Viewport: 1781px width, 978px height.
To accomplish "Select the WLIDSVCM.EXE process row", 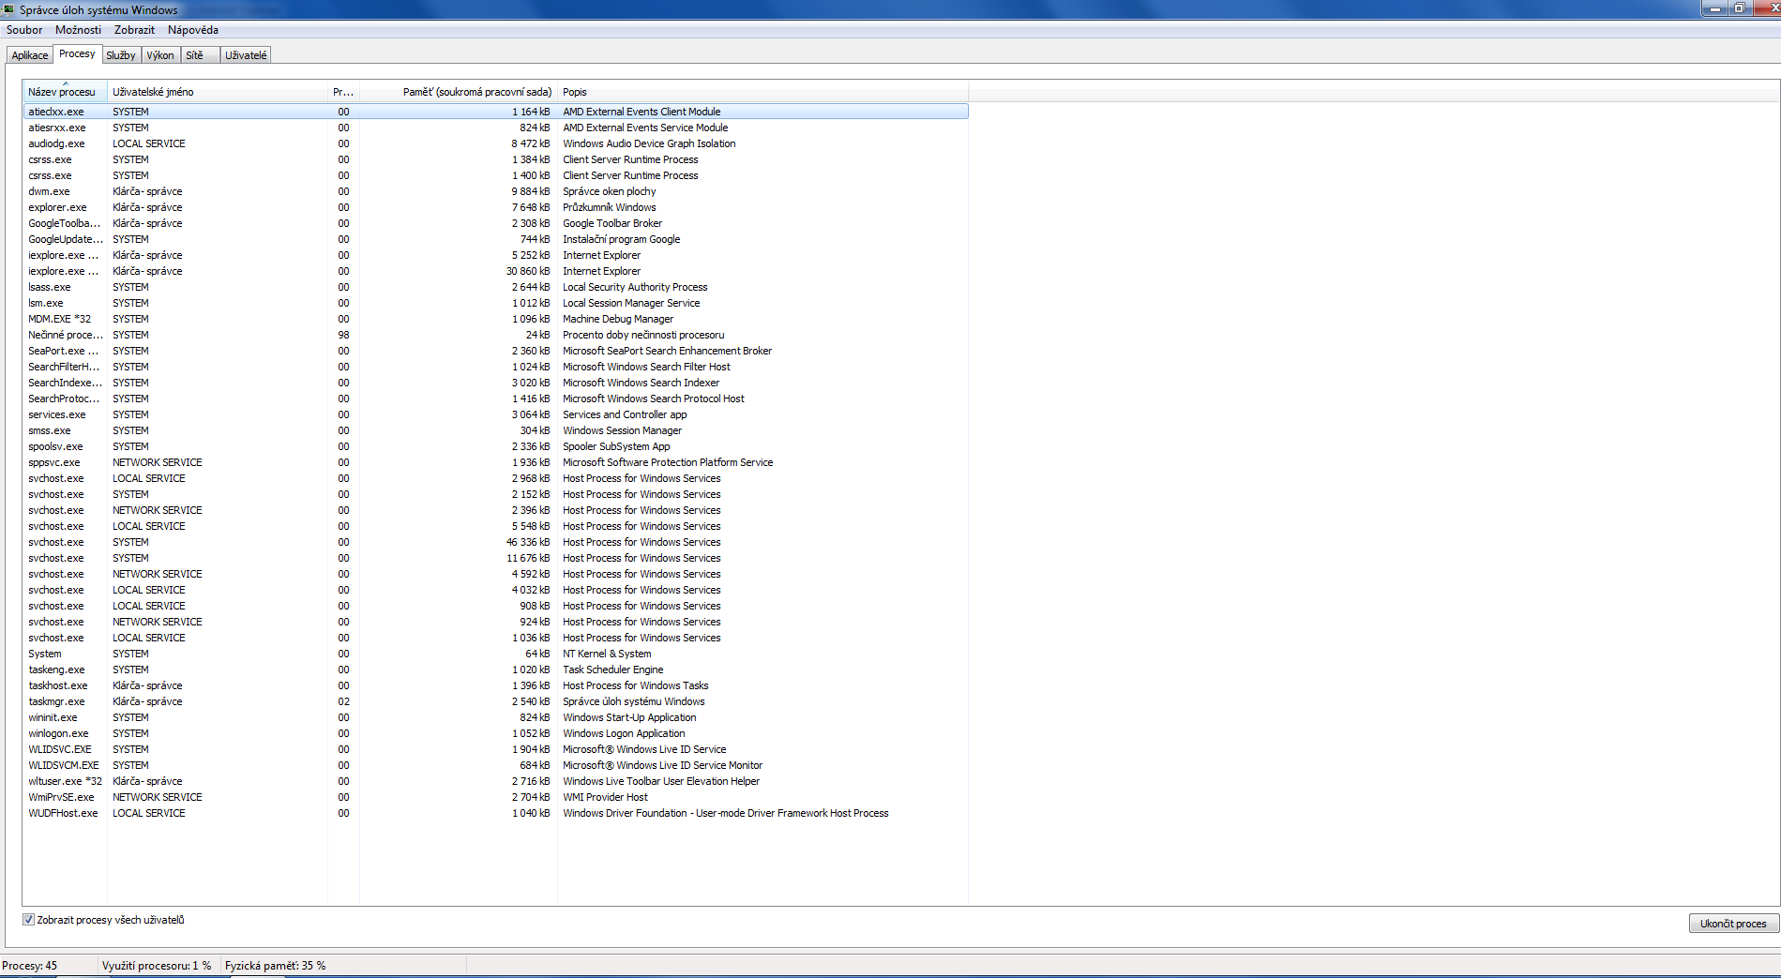I will coord(495,765).
